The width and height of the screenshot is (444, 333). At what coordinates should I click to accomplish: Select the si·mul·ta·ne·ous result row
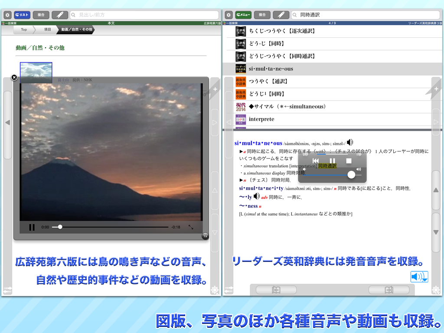point(332,69)
